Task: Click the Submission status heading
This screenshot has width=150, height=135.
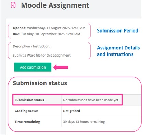Action: coord(40,83)
